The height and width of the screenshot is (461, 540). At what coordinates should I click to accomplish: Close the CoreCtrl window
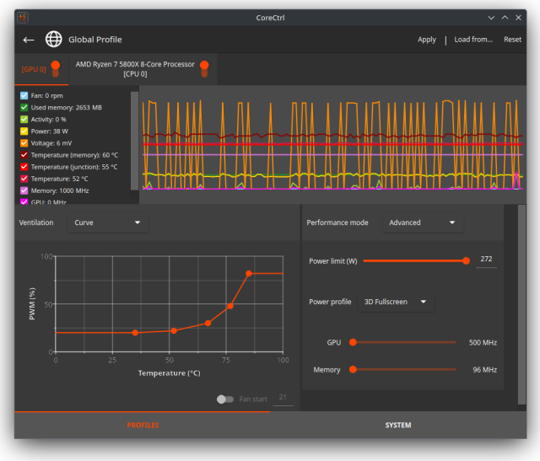(x=519, y=17)
